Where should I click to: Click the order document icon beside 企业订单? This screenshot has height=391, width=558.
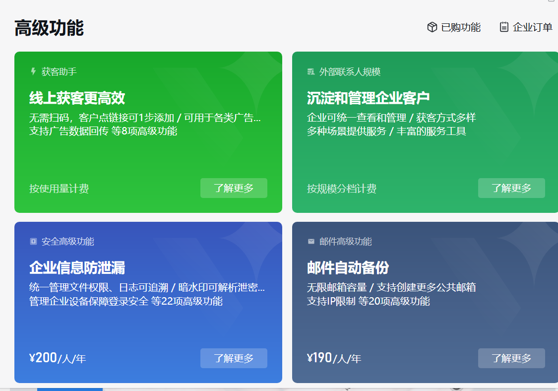504,27
